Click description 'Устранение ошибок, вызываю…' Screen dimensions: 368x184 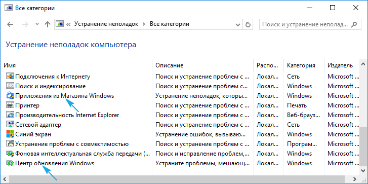(x=200, y=134)
